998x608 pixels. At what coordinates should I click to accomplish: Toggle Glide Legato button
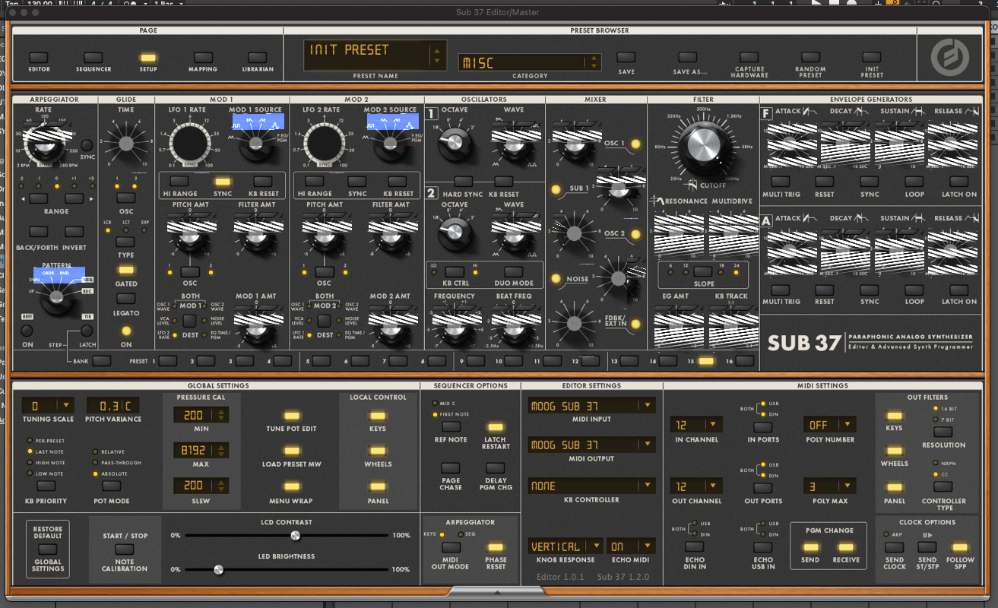[x=126, y=299]
